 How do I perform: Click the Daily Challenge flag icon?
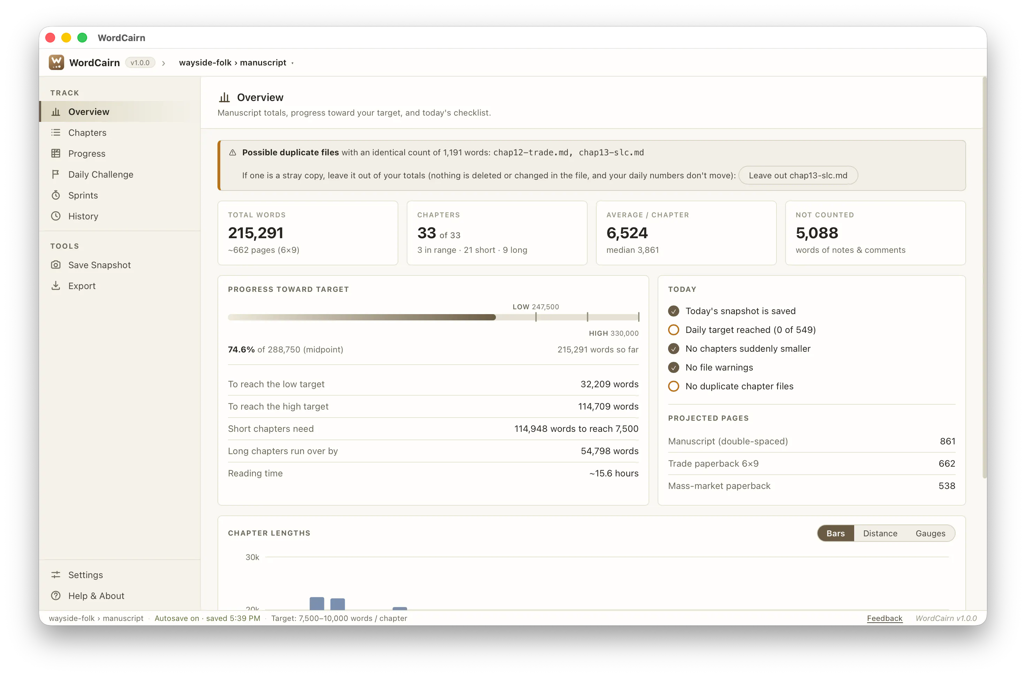click(56, 174)
